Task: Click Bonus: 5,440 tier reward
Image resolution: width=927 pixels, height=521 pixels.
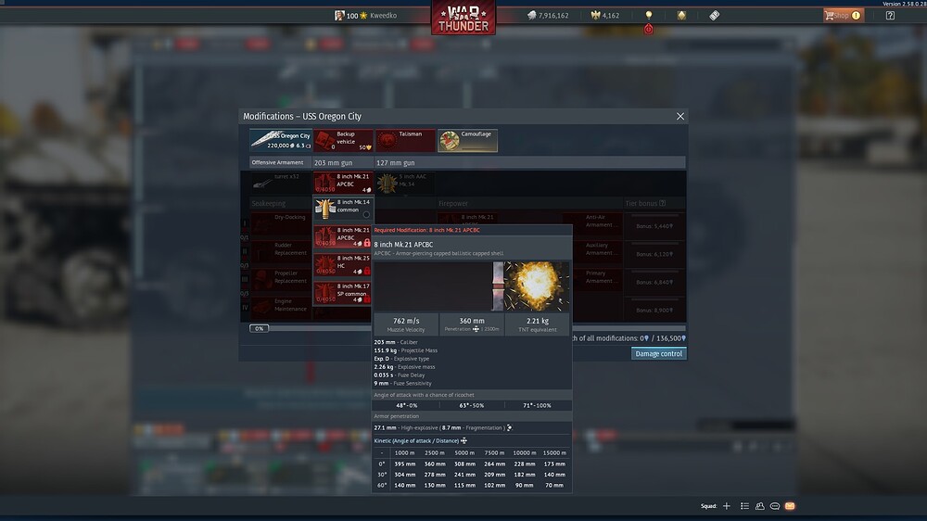Action: 654,226
